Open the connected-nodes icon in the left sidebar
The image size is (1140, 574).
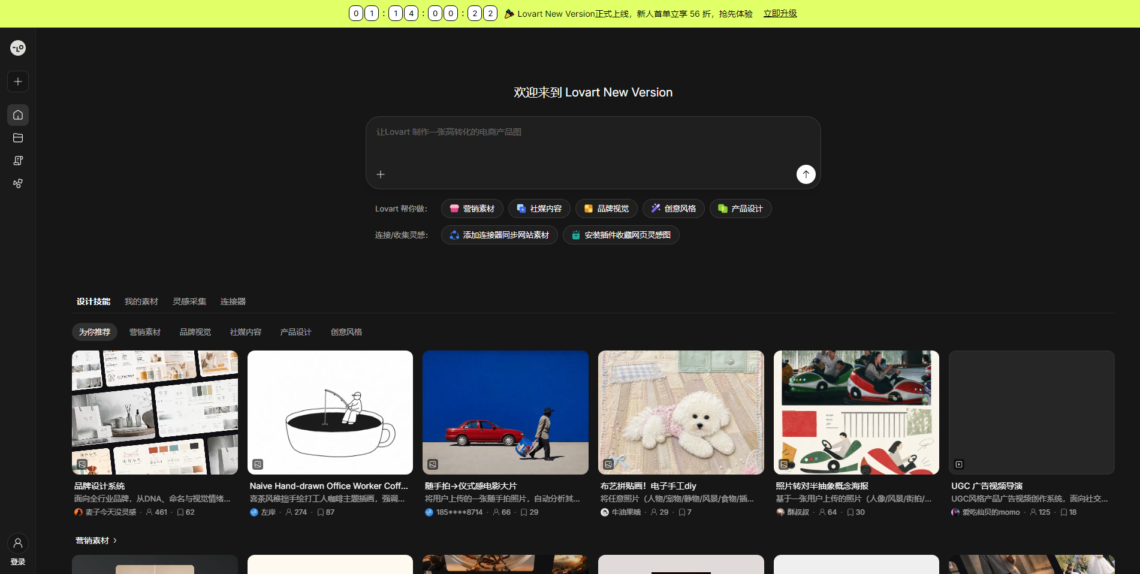coord(18,183)
